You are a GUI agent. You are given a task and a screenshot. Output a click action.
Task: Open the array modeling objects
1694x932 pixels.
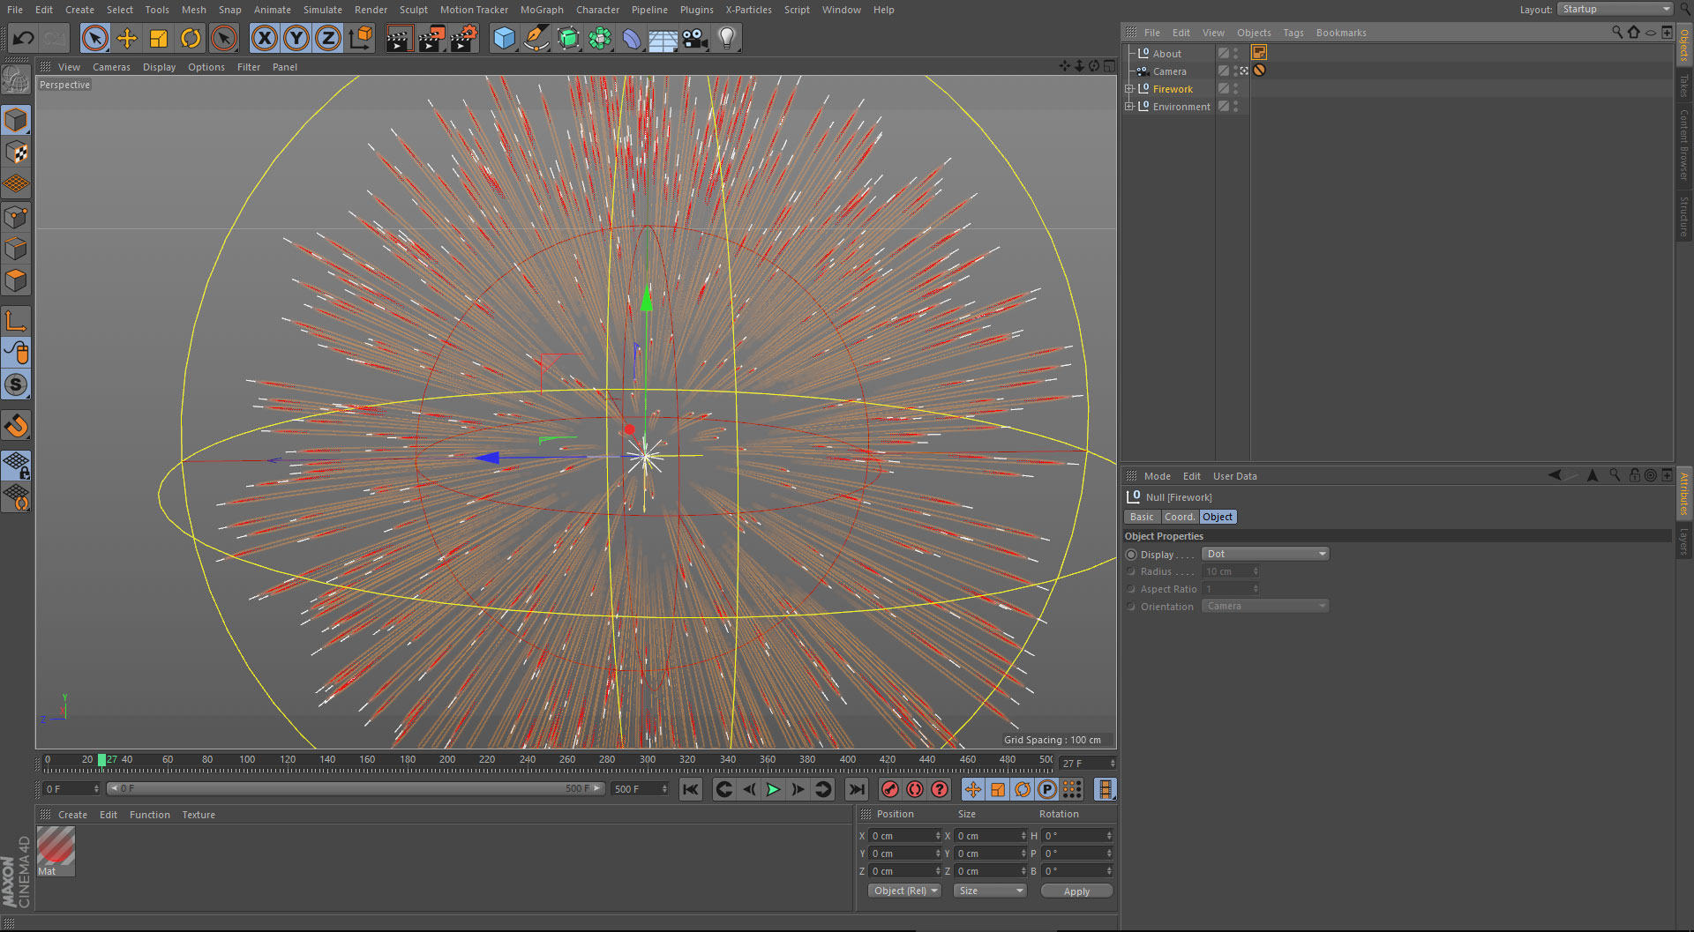click(600, 38)
